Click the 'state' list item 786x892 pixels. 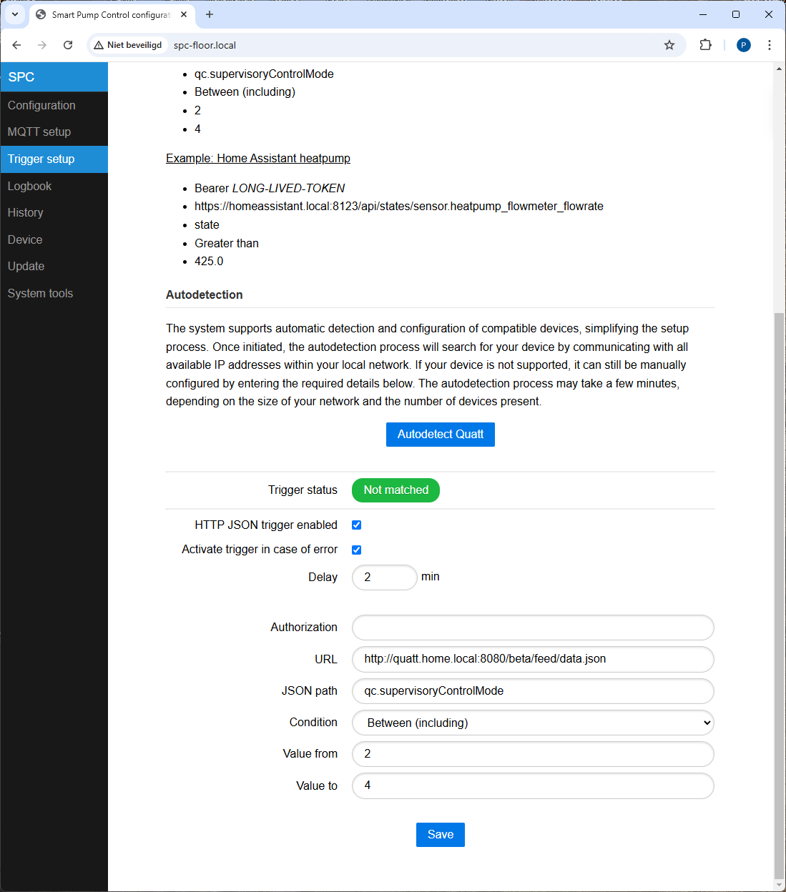coord(207,225)
